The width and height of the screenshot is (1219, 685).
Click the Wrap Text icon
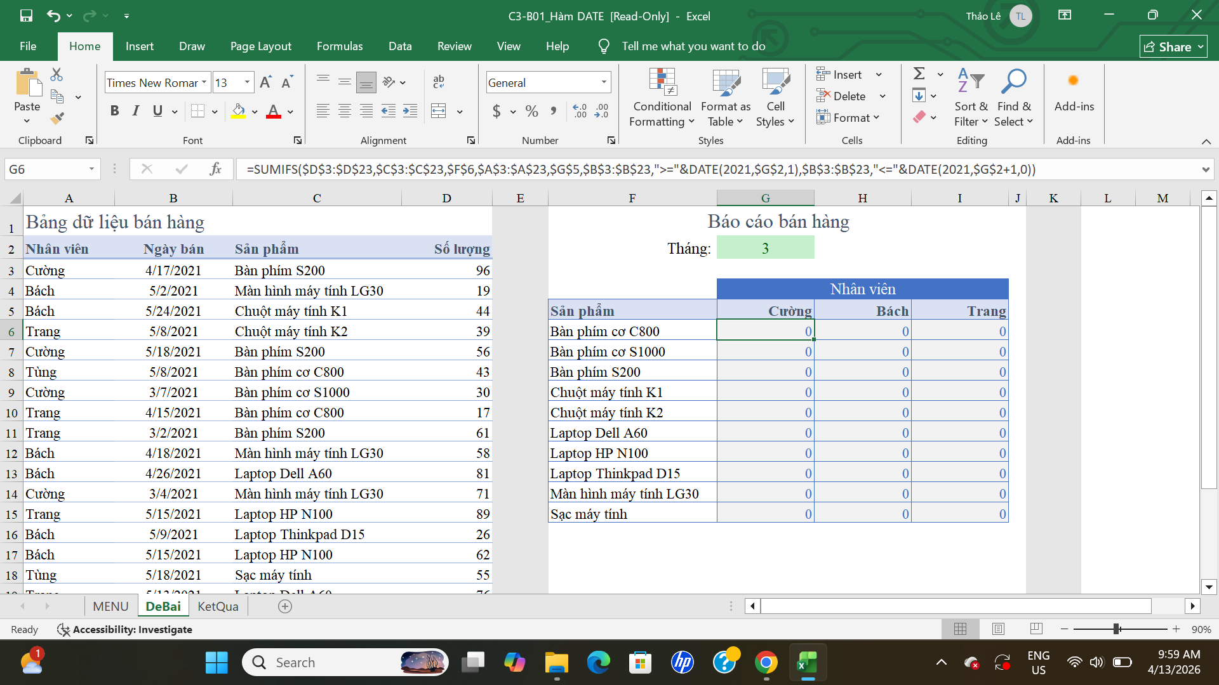pos(439,82)
